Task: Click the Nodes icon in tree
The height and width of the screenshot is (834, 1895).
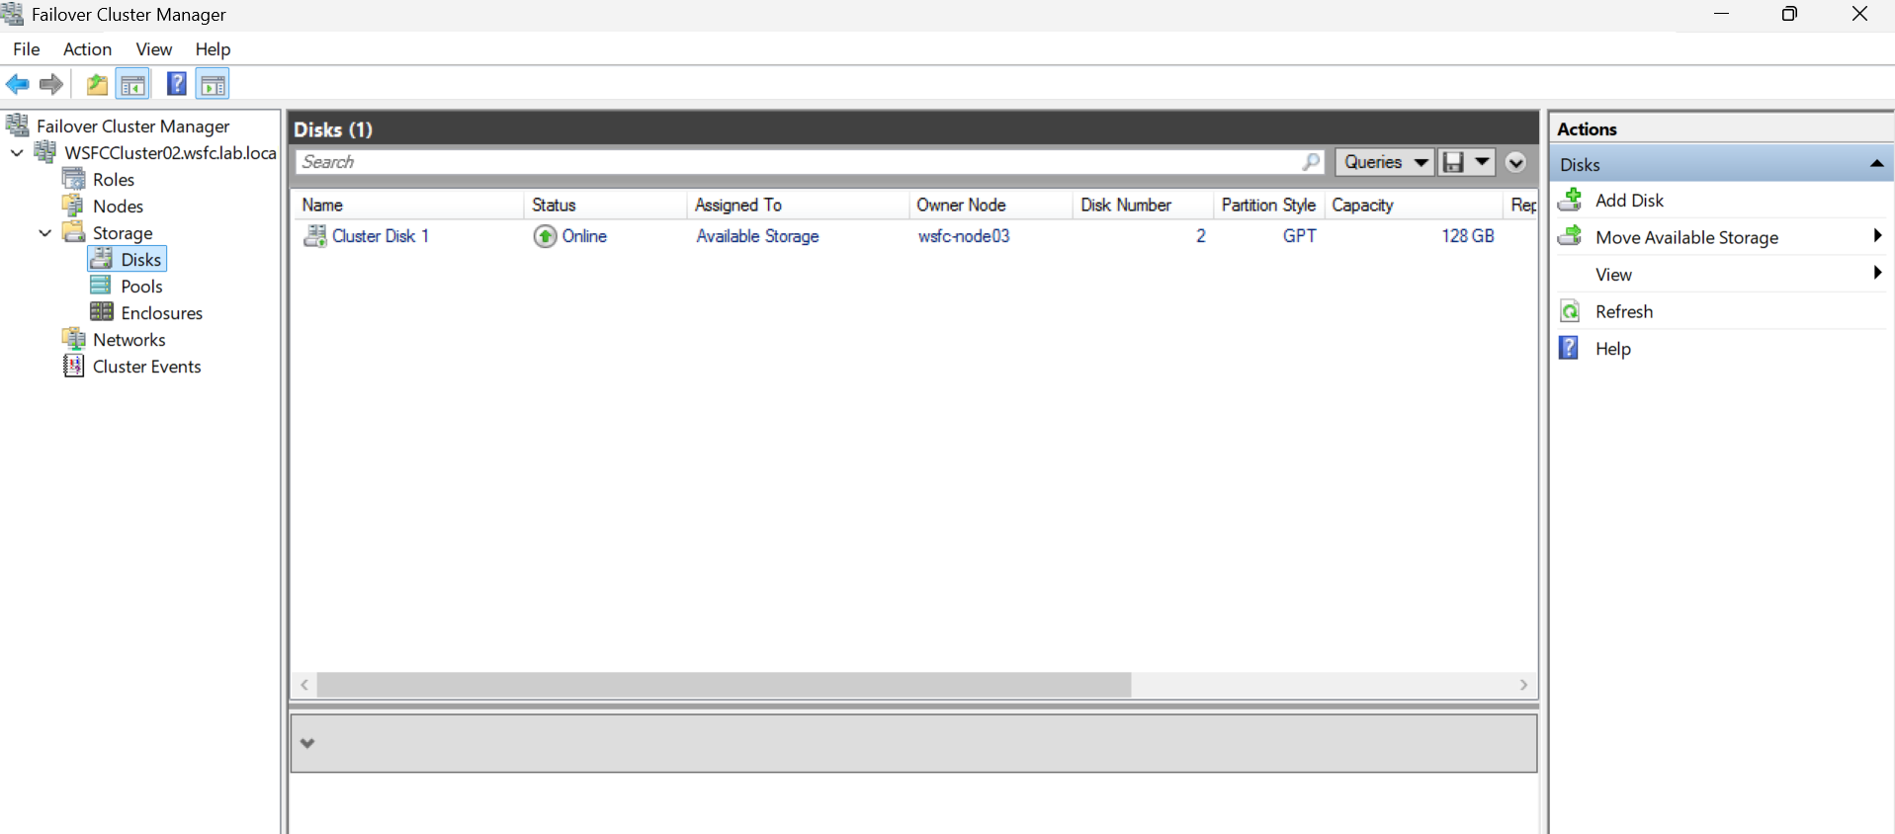Action: [x=73, y=206]
